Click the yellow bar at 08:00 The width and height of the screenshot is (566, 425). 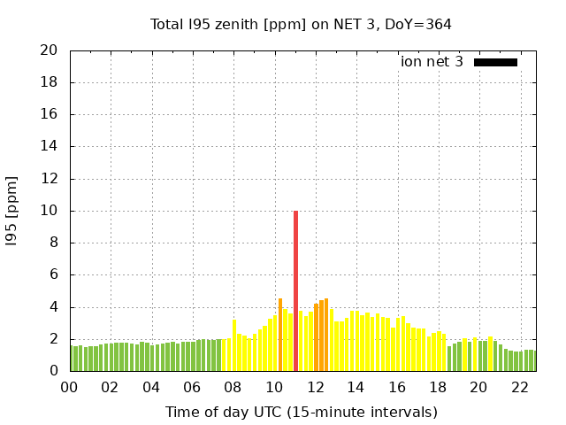(x=234, y=345)
